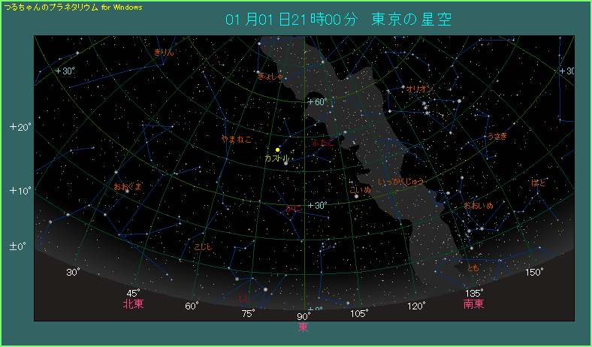Select the おおいぬ constellation label
The height and width of the screenshot is (347, 592).
[x=478, y=205]
